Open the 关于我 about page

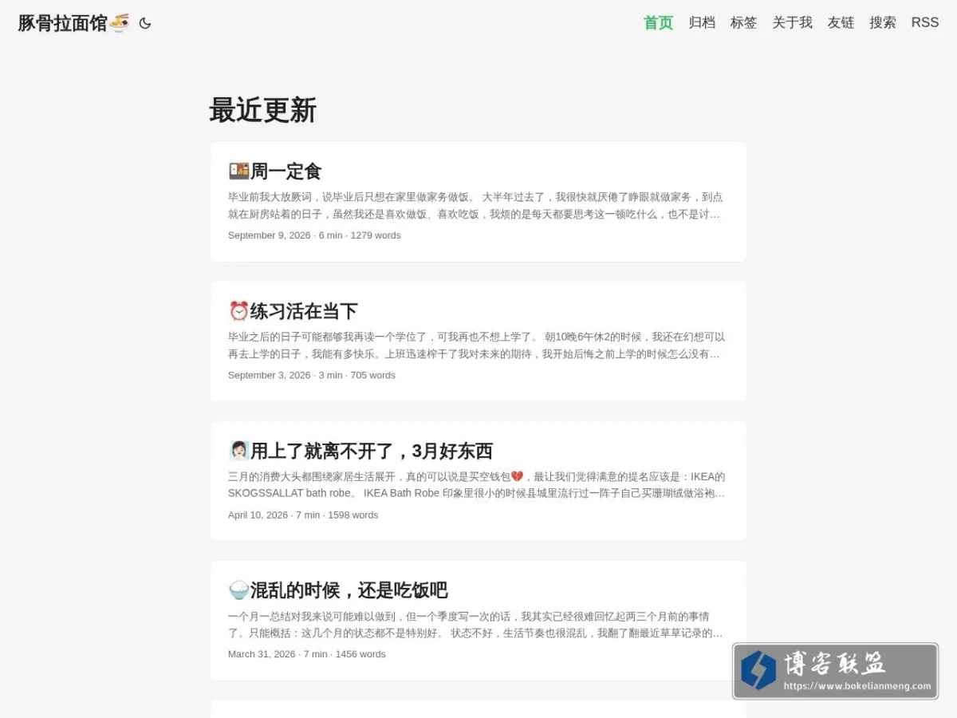click(x=792, y=22)
